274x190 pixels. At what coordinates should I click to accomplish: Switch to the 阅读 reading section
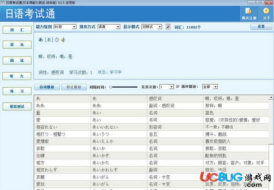(x=17, y=60)
